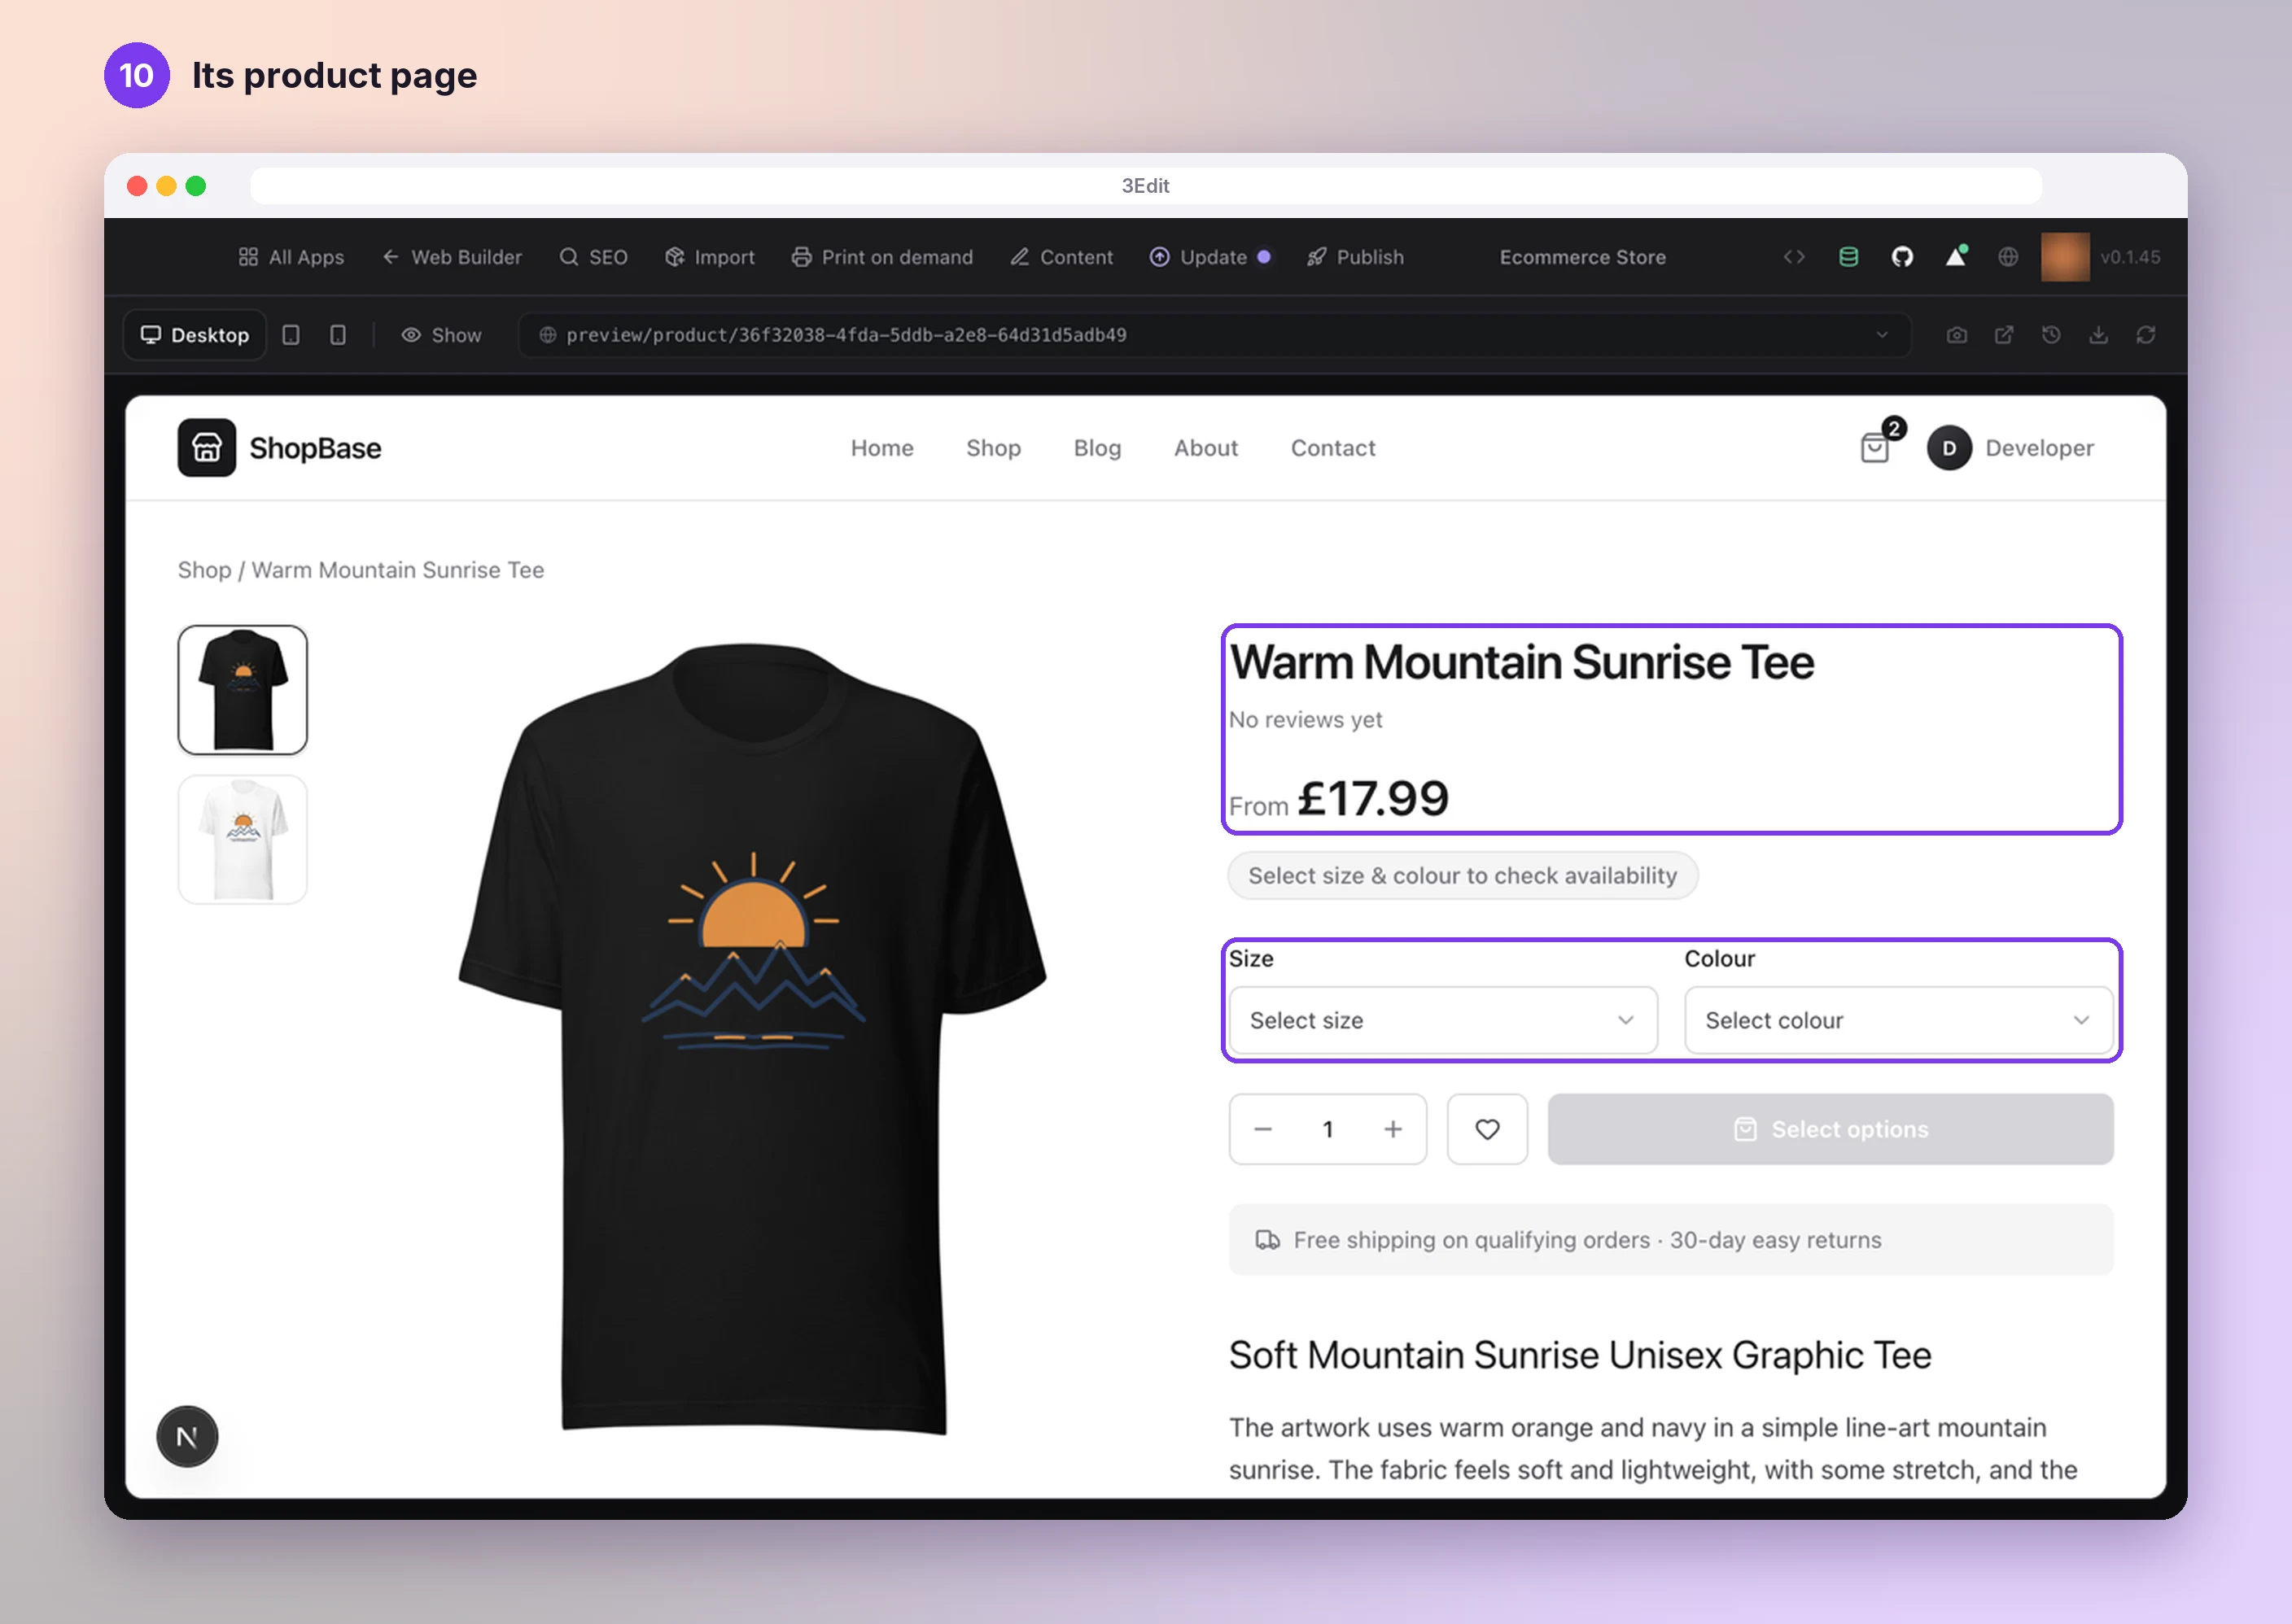Open preview in new window icon
The image size is (2292, 1624).
pyautogui.click(x=2004, y=335)
